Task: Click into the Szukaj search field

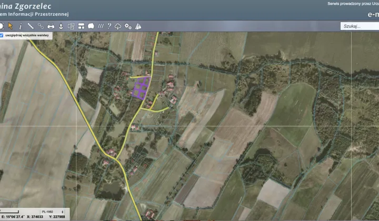Action: pyautogui.click(x=360, y=26)
